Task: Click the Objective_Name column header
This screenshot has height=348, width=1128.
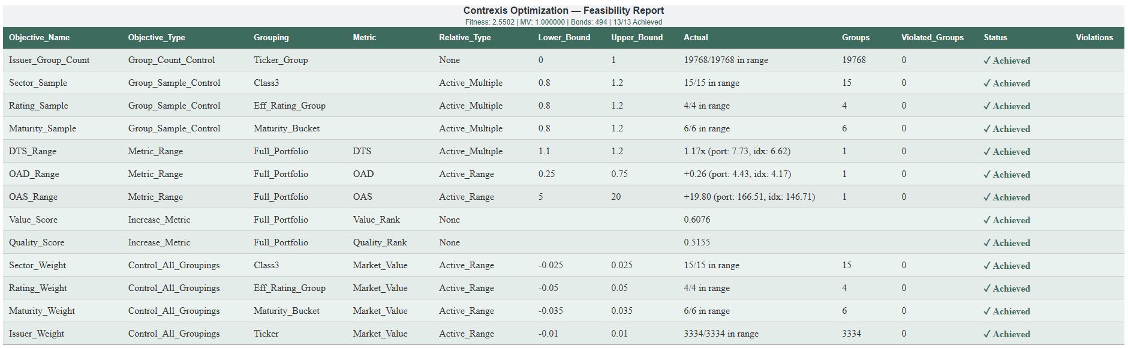Action: point(39,37)
